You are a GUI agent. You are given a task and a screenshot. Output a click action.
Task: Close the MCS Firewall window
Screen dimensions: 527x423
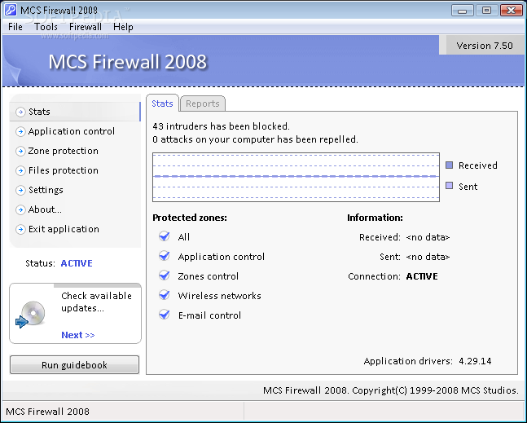[x=511, y=11]
